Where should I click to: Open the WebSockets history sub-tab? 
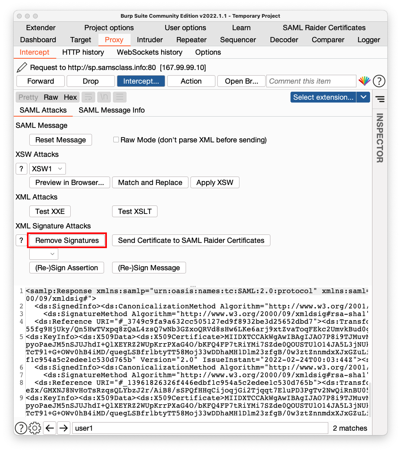pyautogui.click(x=149, y=52)
